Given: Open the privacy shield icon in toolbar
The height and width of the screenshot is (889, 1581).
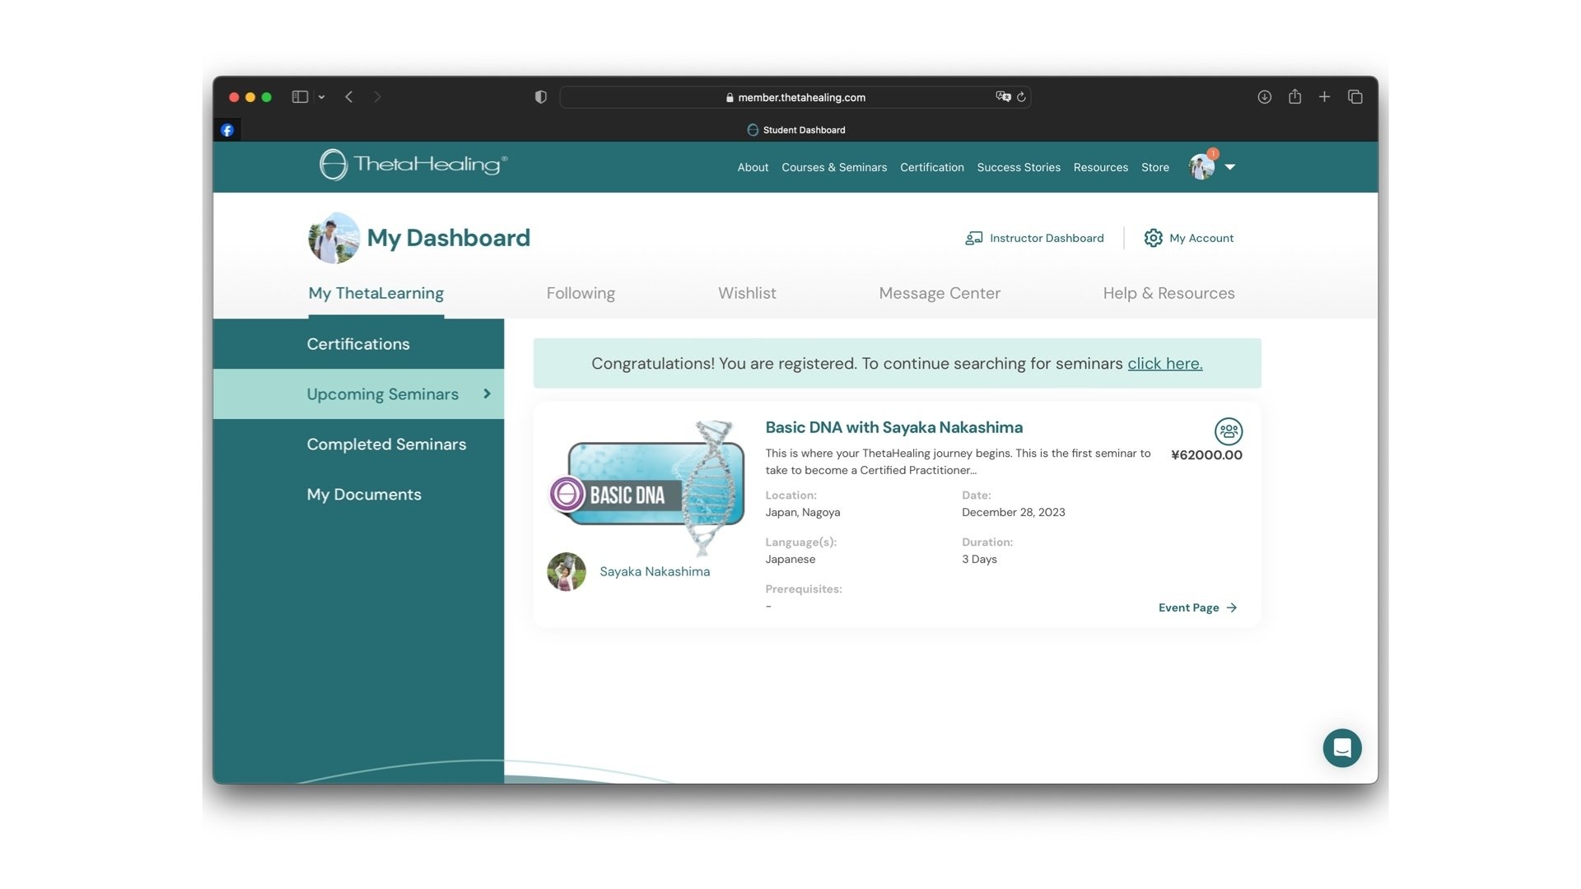Looking at the screenshot, I should [540, 97].
